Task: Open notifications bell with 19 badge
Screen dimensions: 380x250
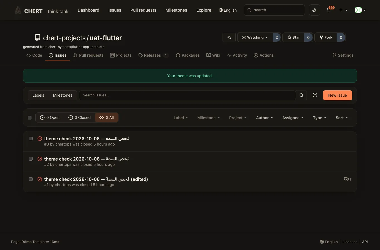Action: pos(329,10)
